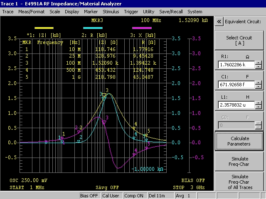
Task: Click the cyan R trace color bar
Action: coord(93,28)
